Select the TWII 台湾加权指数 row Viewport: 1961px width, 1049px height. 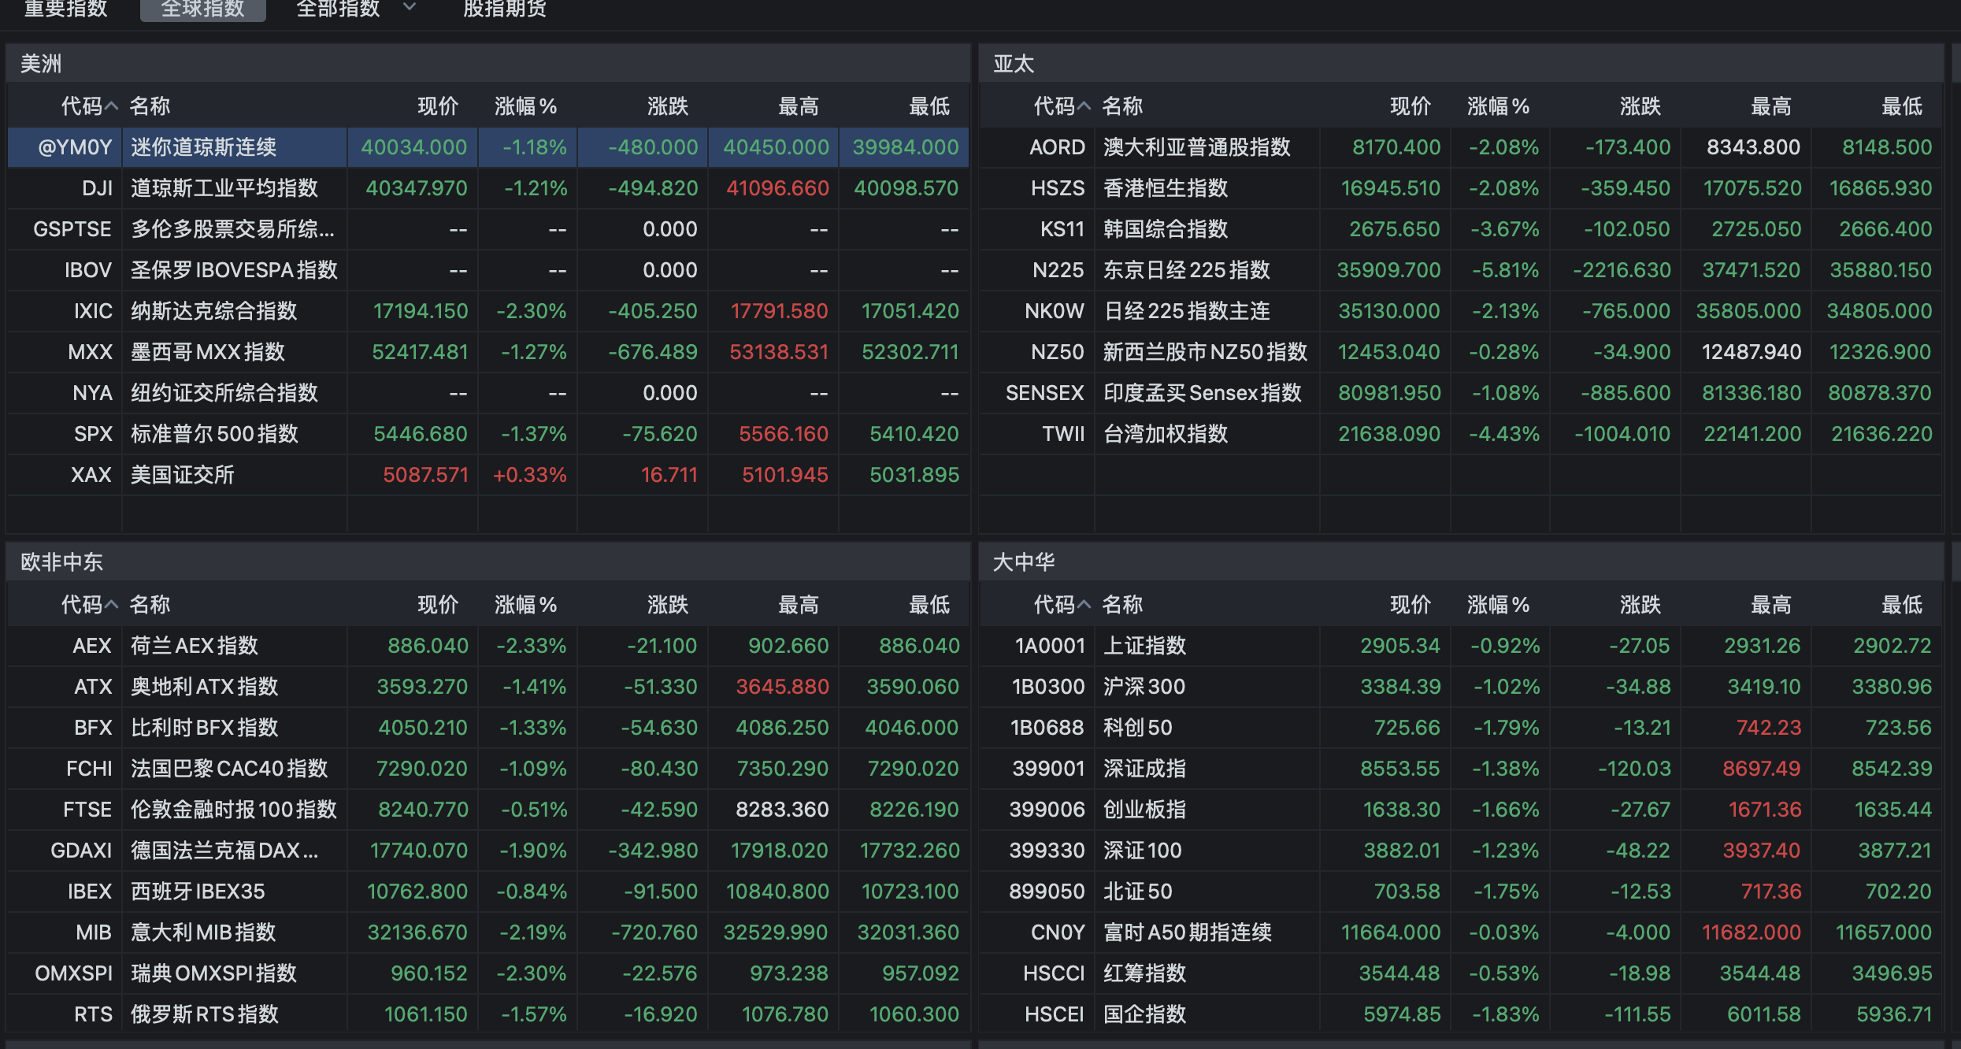click(x=1462, y=434)
